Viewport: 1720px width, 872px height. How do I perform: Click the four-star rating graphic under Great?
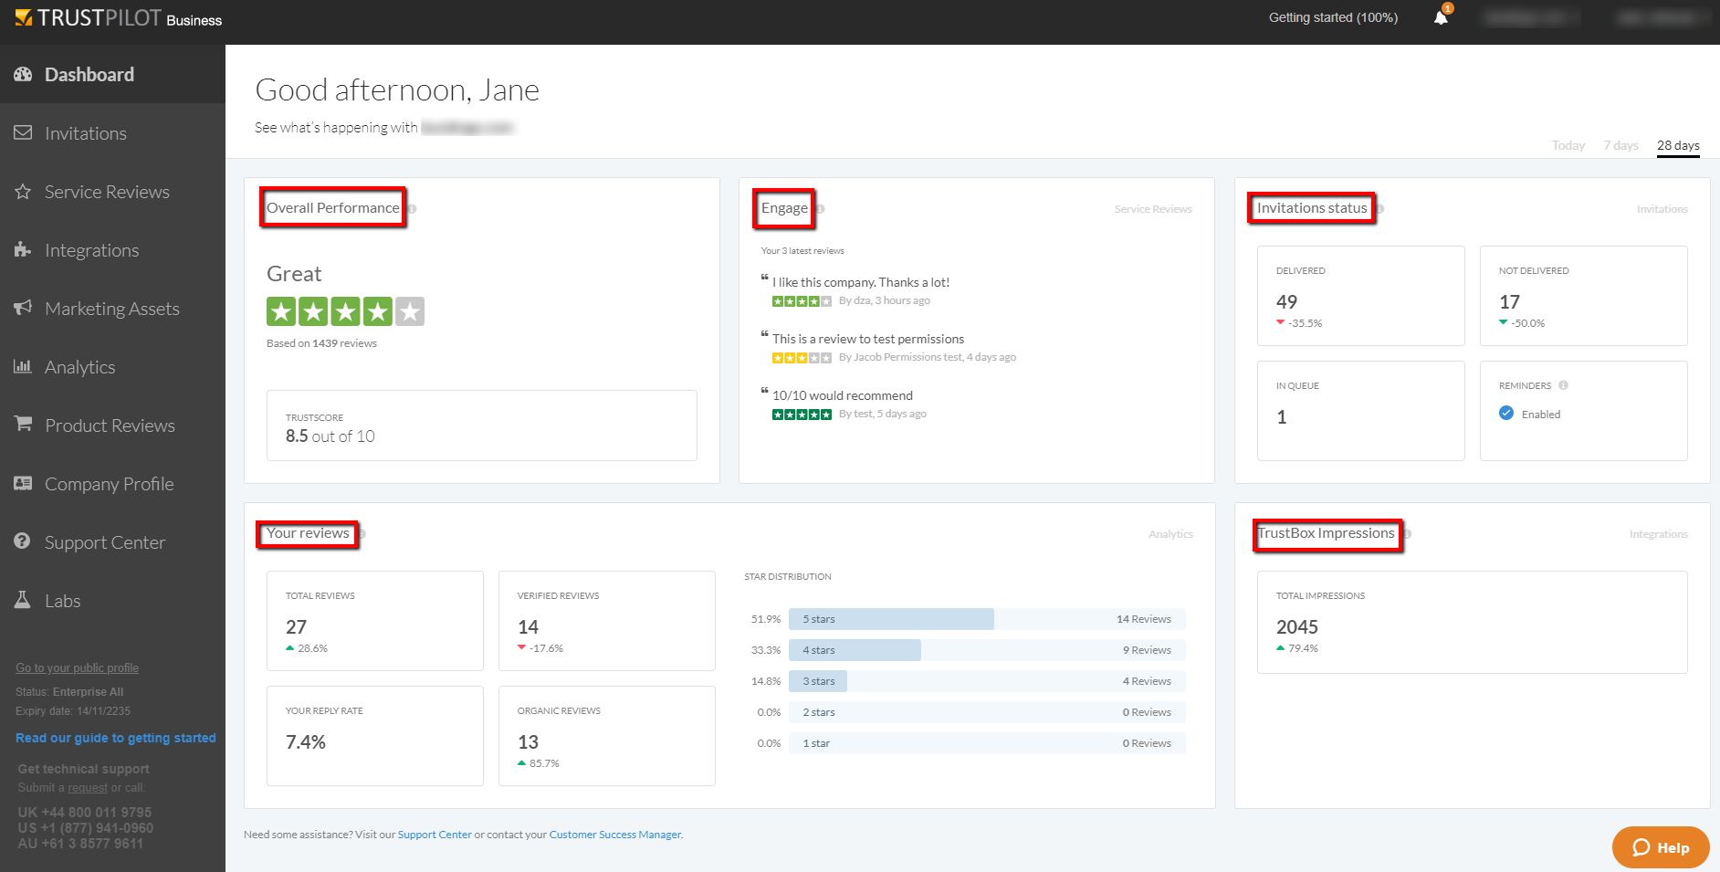345,311
